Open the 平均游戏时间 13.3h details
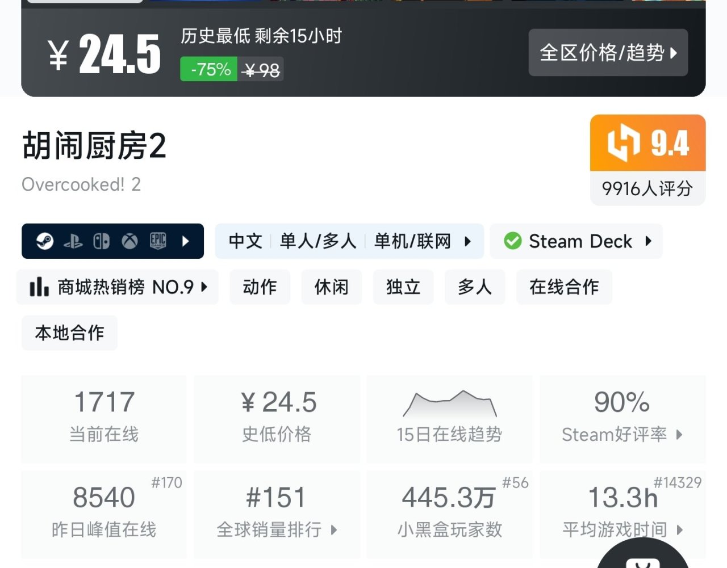The image size is (727, 568). pyautogui.click(x=622, y=514)
